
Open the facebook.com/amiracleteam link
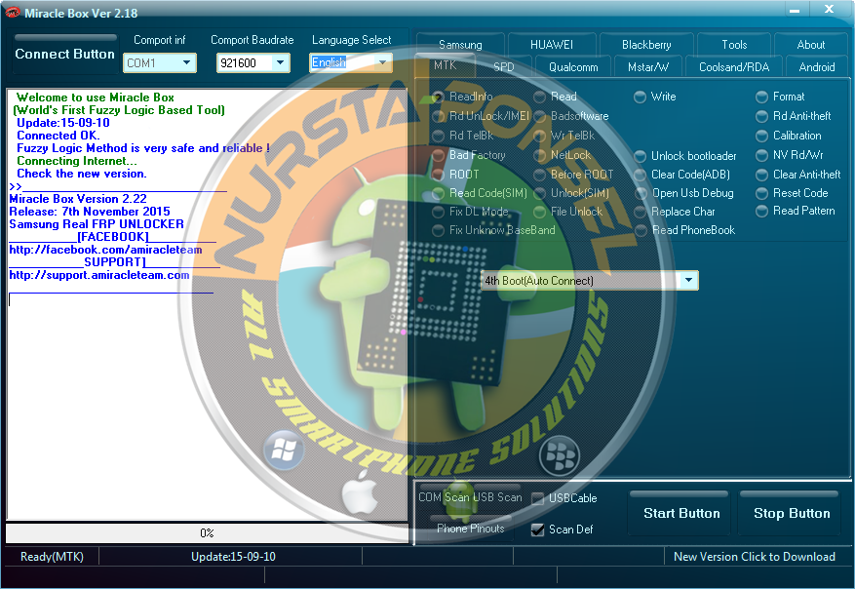[x=105, y=250]
